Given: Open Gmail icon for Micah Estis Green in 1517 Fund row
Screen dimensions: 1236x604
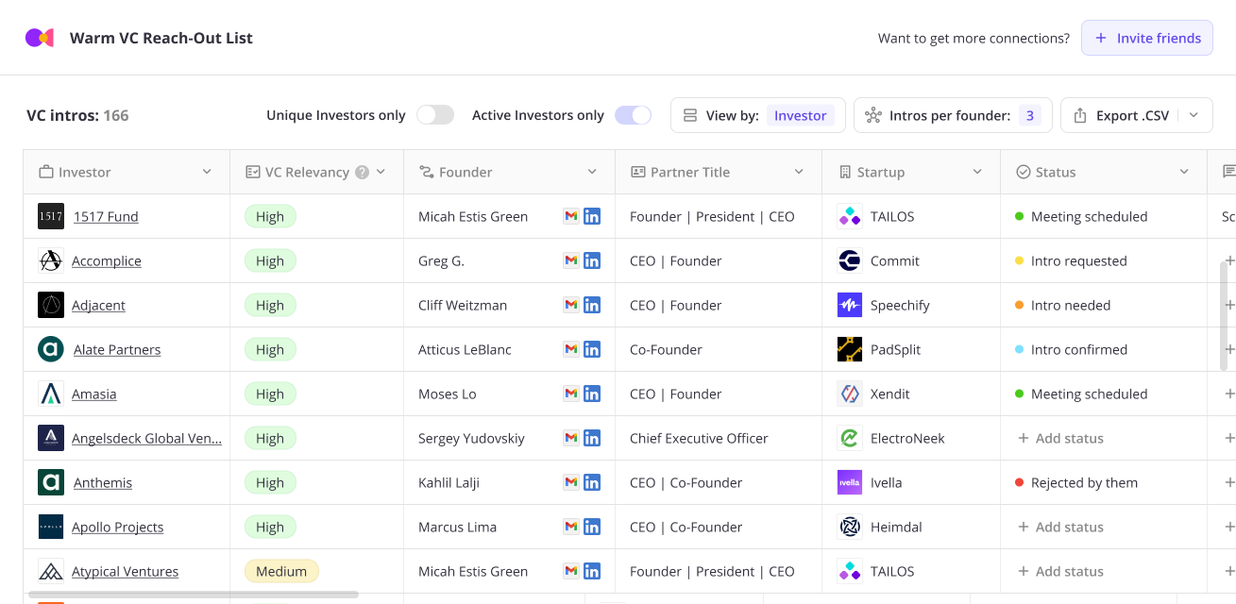Looking at the screenshot, I should coord(570,216).
